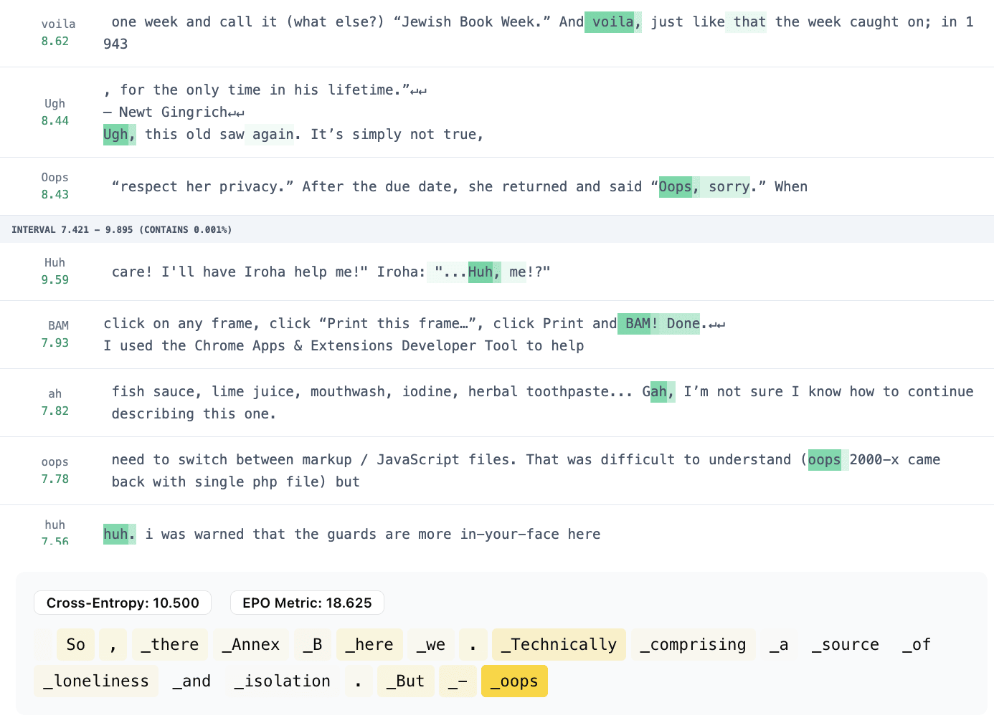Viewport: 994px width, 728px height.
Task: Click the Cross-Entropy: 10.500 badge
Action: point(123,603)
